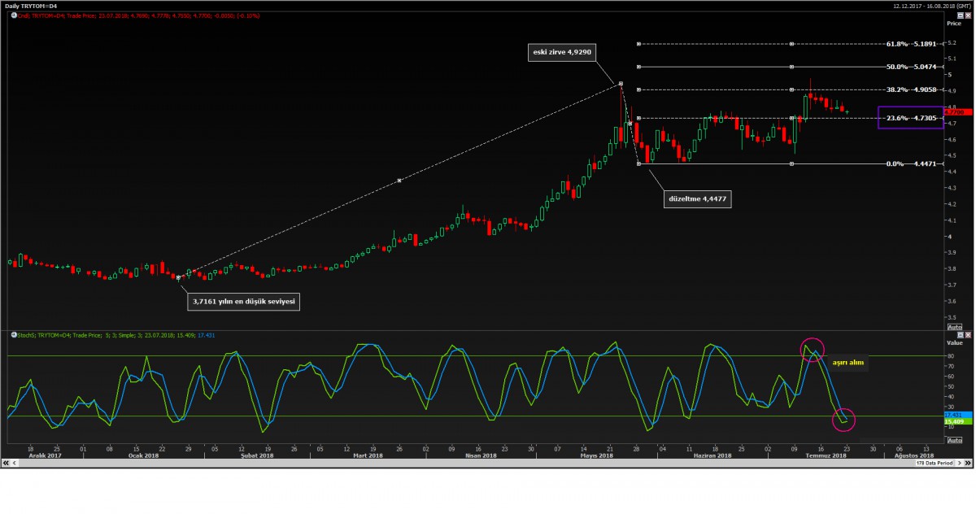Jump to the chart end with double-right arrow
The image size is (976, 514).
tap(969, 463)
